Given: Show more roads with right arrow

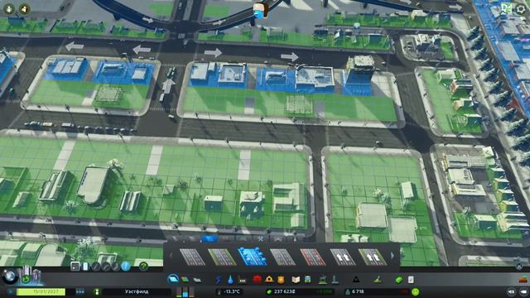Looking at the screenshot, I should pos(393,256).
